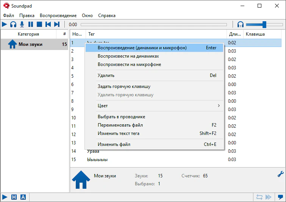
Task: Click Выбрать в проводнике entry
Action: pos(121,117)
